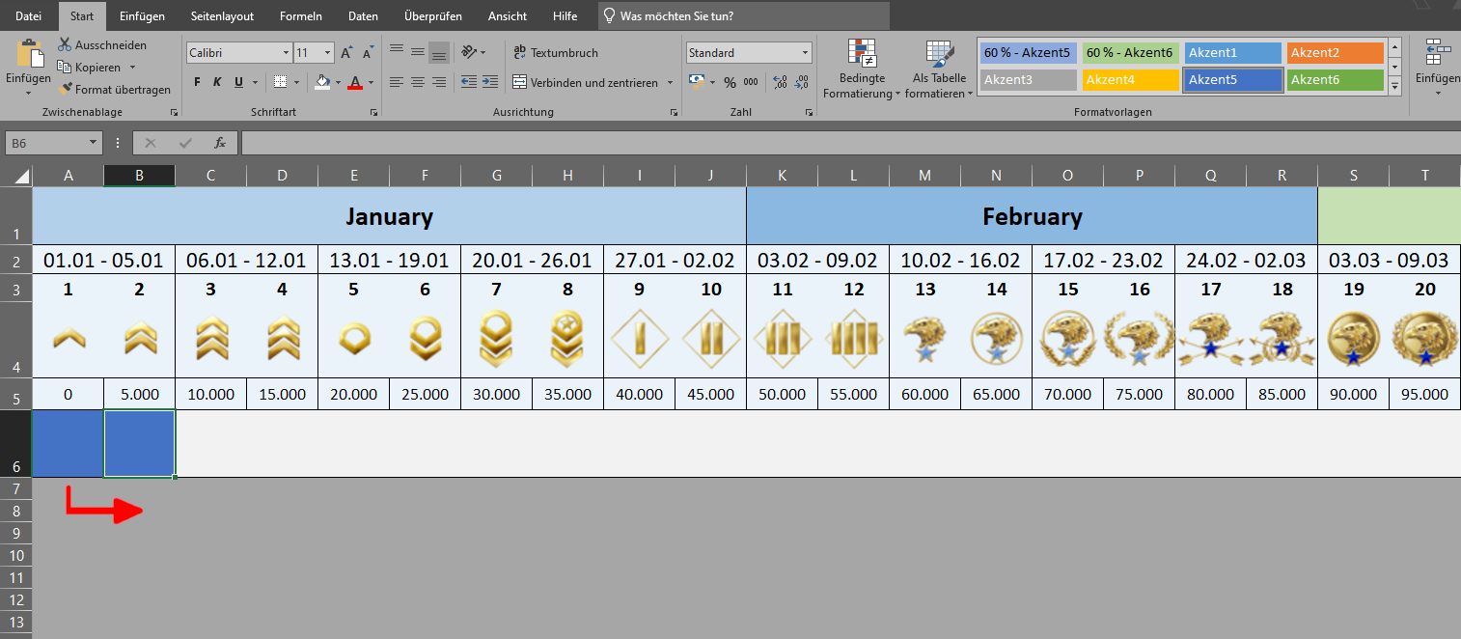Apply the Akzent1 cell style
This screenshot has height=639, width=1461.
click(x=1233, y=53)
